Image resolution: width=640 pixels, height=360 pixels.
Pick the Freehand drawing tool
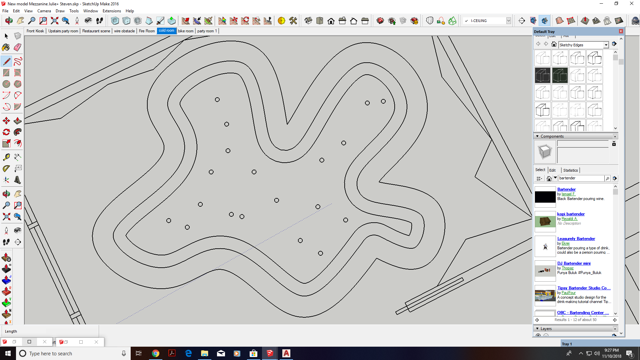(18, 61)
